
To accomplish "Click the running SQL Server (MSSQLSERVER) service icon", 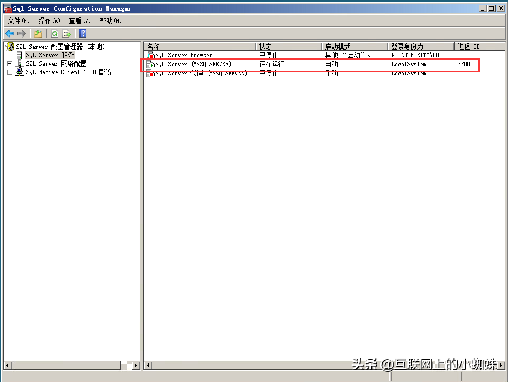I will (x=150, y=63).
